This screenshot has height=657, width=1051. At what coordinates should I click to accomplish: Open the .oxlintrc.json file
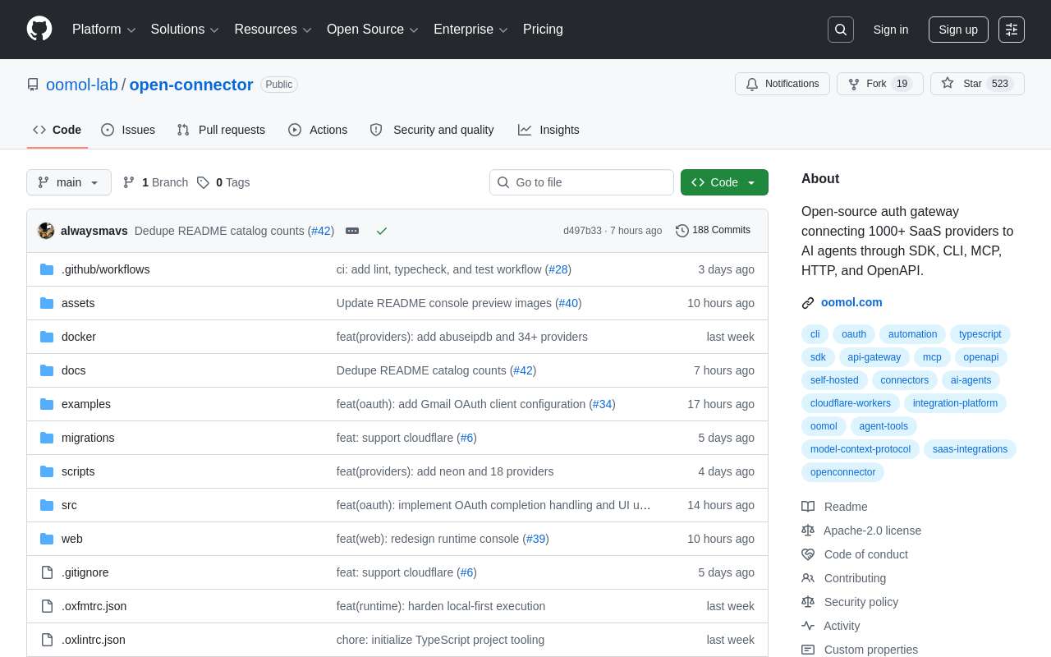94,640
